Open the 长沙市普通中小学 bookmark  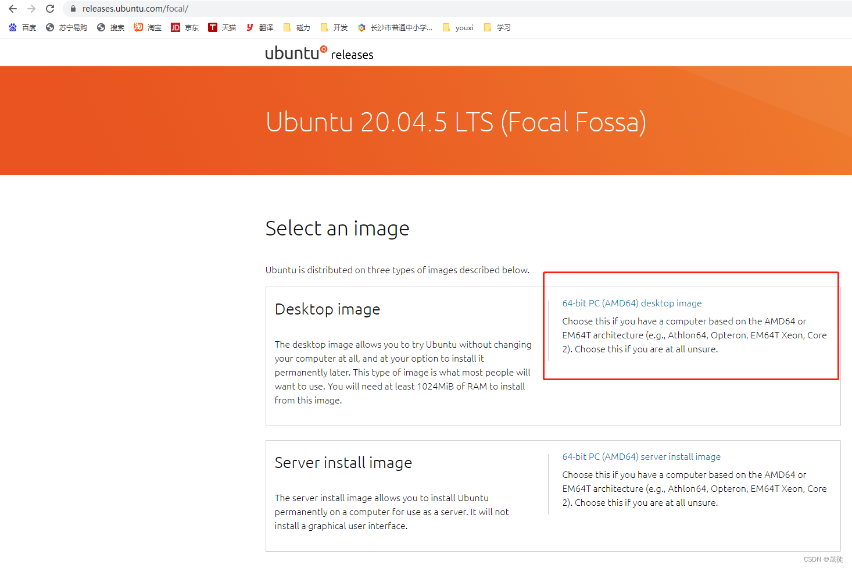click(395, 27)
